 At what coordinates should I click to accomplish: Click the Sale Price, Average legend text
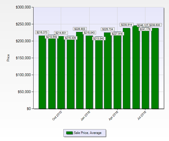(x=88, y=133)
